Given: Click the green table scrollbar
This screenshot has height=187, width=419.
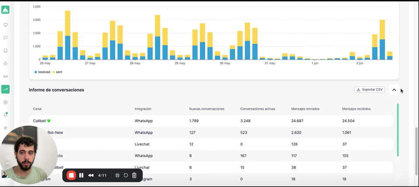Looking at the screenshot, I should 398,130.
